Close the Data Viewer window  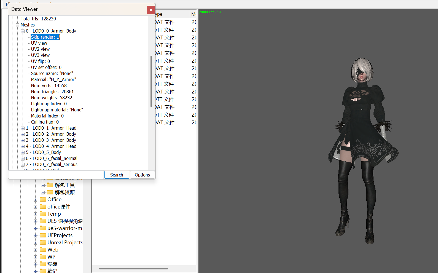coord(151,10)
